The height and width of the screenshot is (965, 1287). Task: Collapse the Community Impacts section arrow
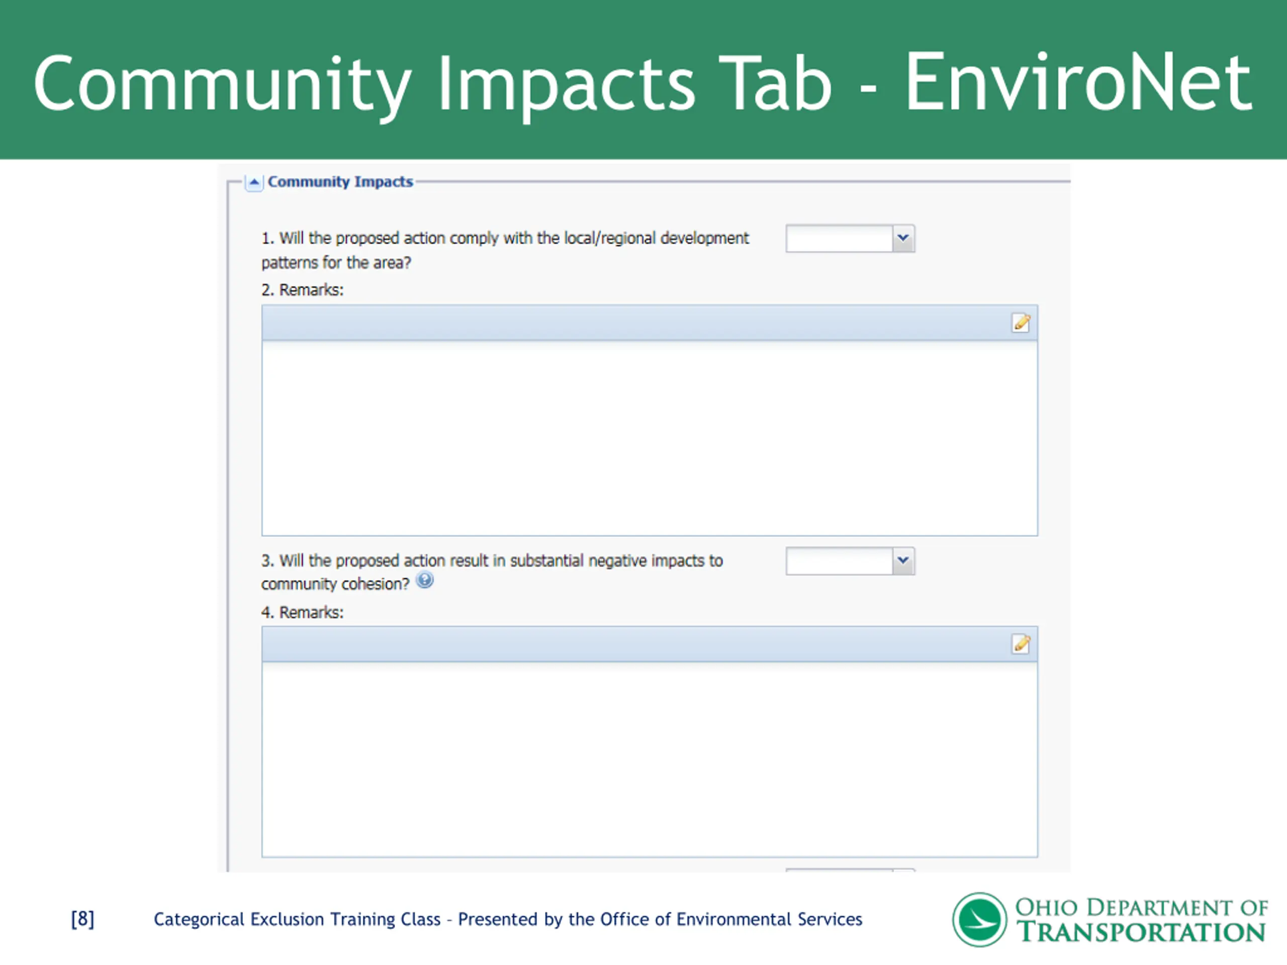click(x=254, y=182)
